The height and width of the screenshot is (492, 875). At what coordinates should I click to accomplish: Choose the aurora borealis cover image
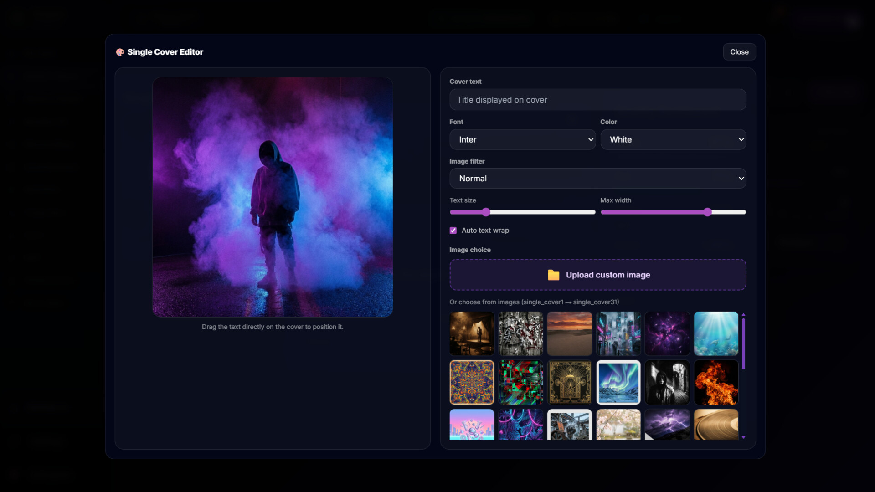pos(618,383)
